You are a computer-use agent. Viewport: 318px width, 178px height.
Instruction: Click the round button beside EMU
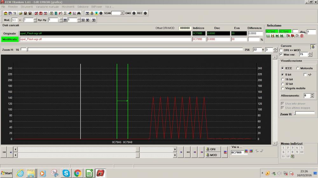(x=134, y=13)
